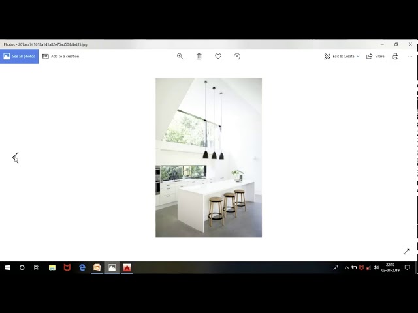
Task: Open the Action Center notifications icon
Action: [407, 267]
